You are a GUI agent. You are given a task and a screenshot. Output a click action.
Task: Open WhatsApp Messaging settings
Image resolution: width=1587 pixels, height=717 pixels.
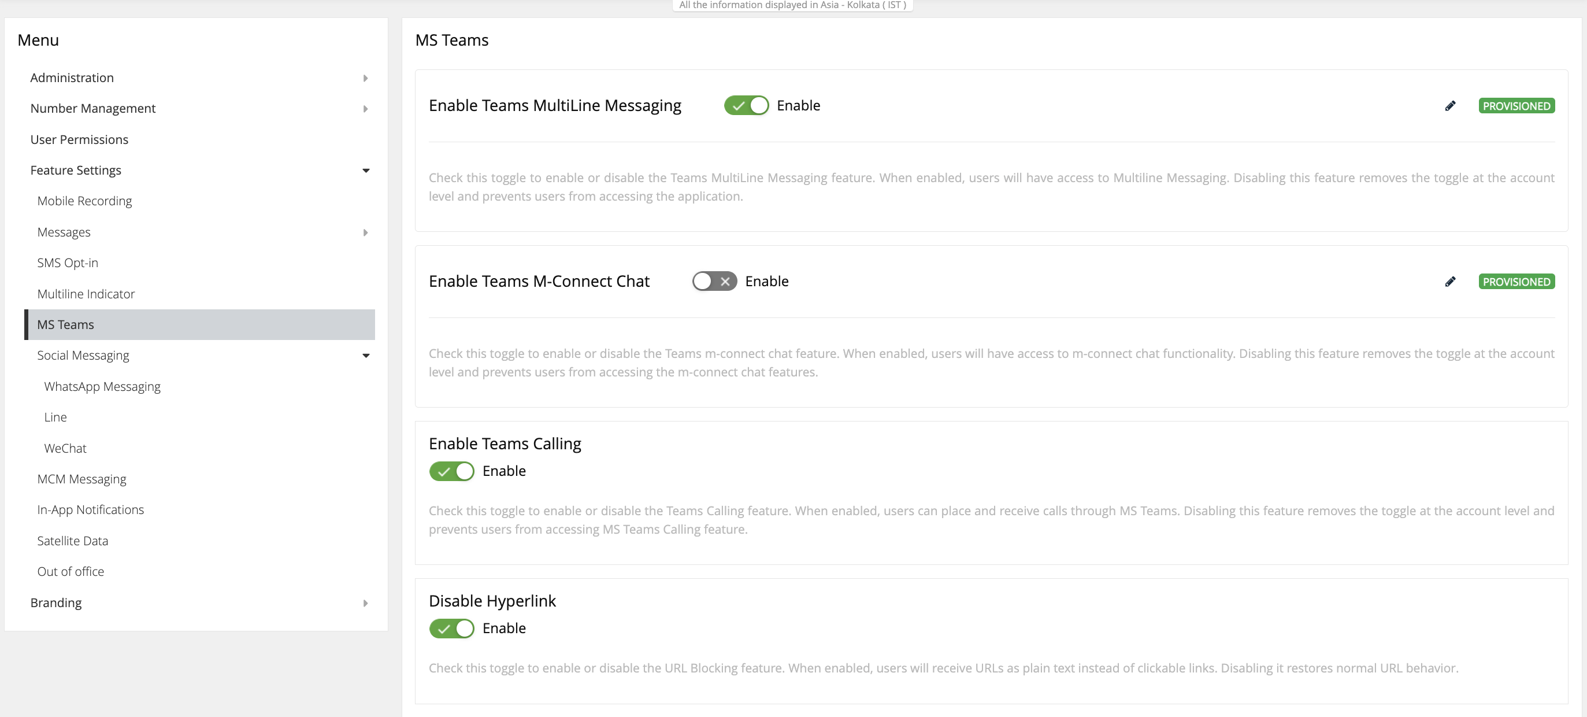pos(102,387)
